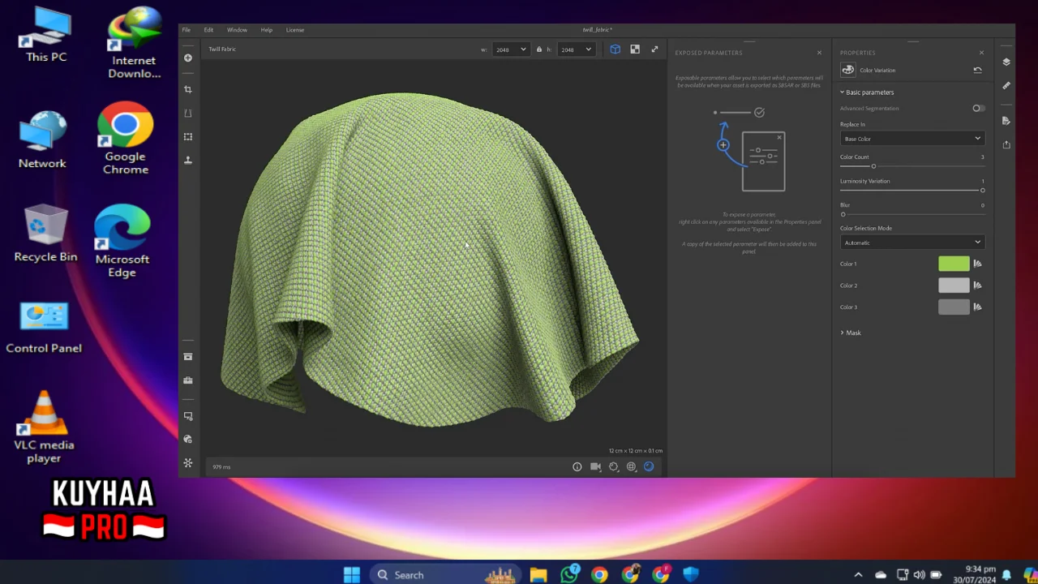The image size is (1038, 584).
Task: Collapse the Basic parameters section
Action: [x=867, y=92]
